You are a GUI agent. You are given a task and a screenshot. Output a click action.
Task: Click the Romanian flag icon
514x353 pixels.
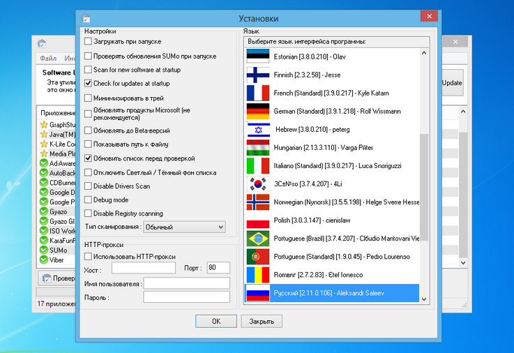(x=257, y=275)
